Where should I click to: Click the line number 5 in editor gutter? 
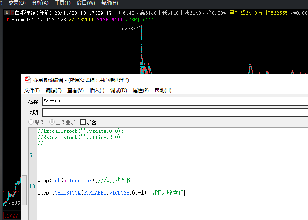point(31,155)
